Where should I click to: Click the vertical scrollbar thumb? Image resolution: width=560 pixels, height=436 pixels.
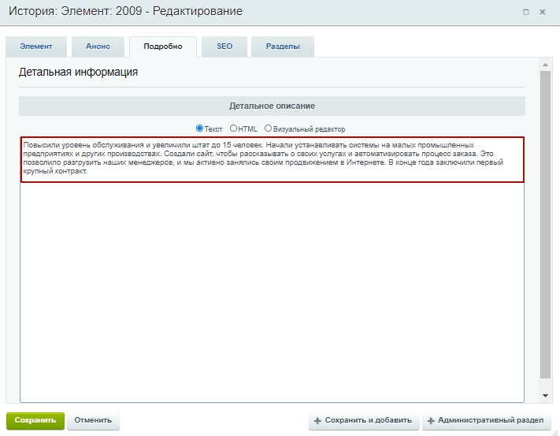point(545,225)
